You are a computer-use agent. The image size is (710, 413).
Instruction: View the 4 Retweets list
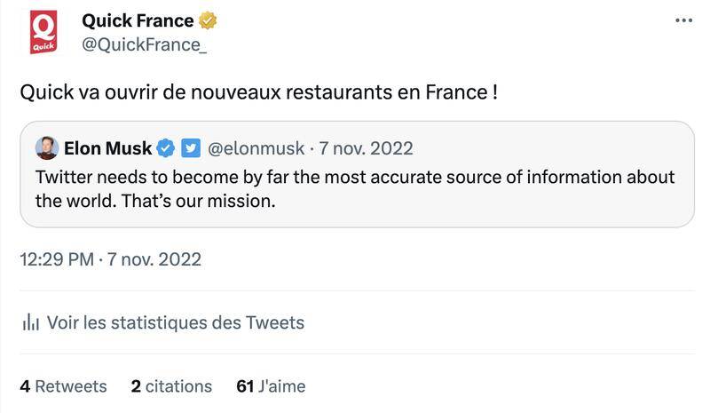click(63, 386)
